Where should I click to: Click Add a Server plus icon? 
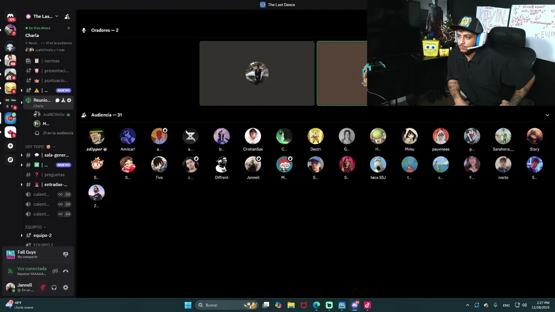10,146
